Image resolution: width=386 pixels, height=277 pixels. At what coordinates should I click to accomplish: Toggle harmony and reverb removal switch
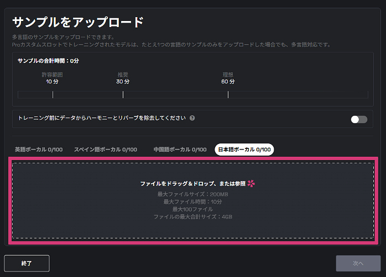358,119
